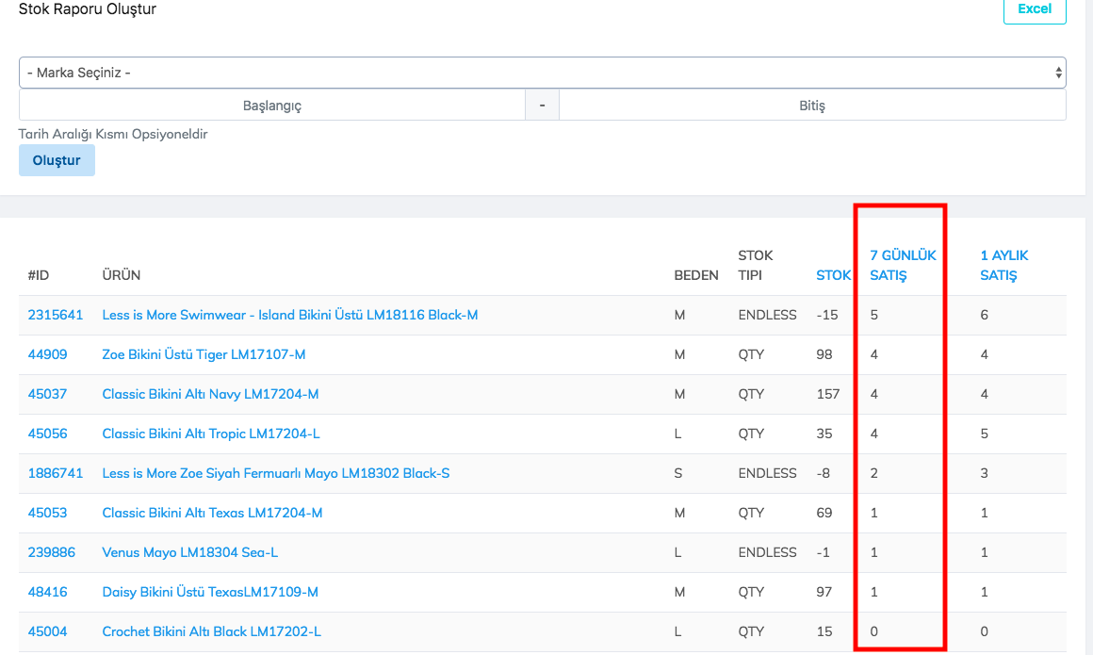Sort by 7 GÜNLÜK SATIŞ column header

click(x=902, y=266)
